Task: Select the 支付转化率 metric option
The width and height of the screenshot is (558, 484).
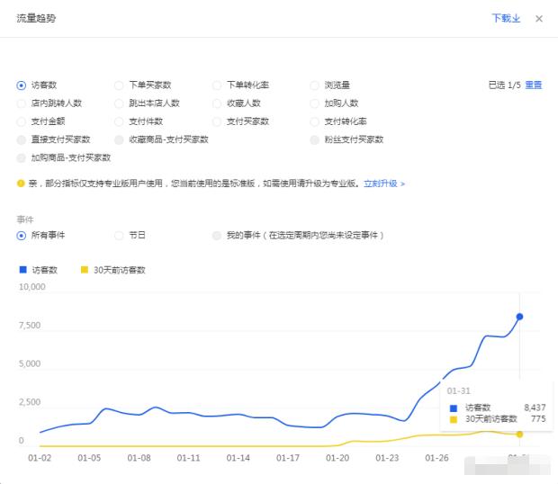Action: click(315, 121)
